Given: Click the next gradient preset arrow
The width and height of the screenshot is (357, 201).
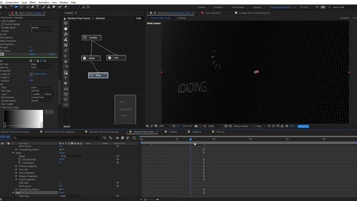Looking at the screenshot, I should pyautogui.click(x=52, y=112).
